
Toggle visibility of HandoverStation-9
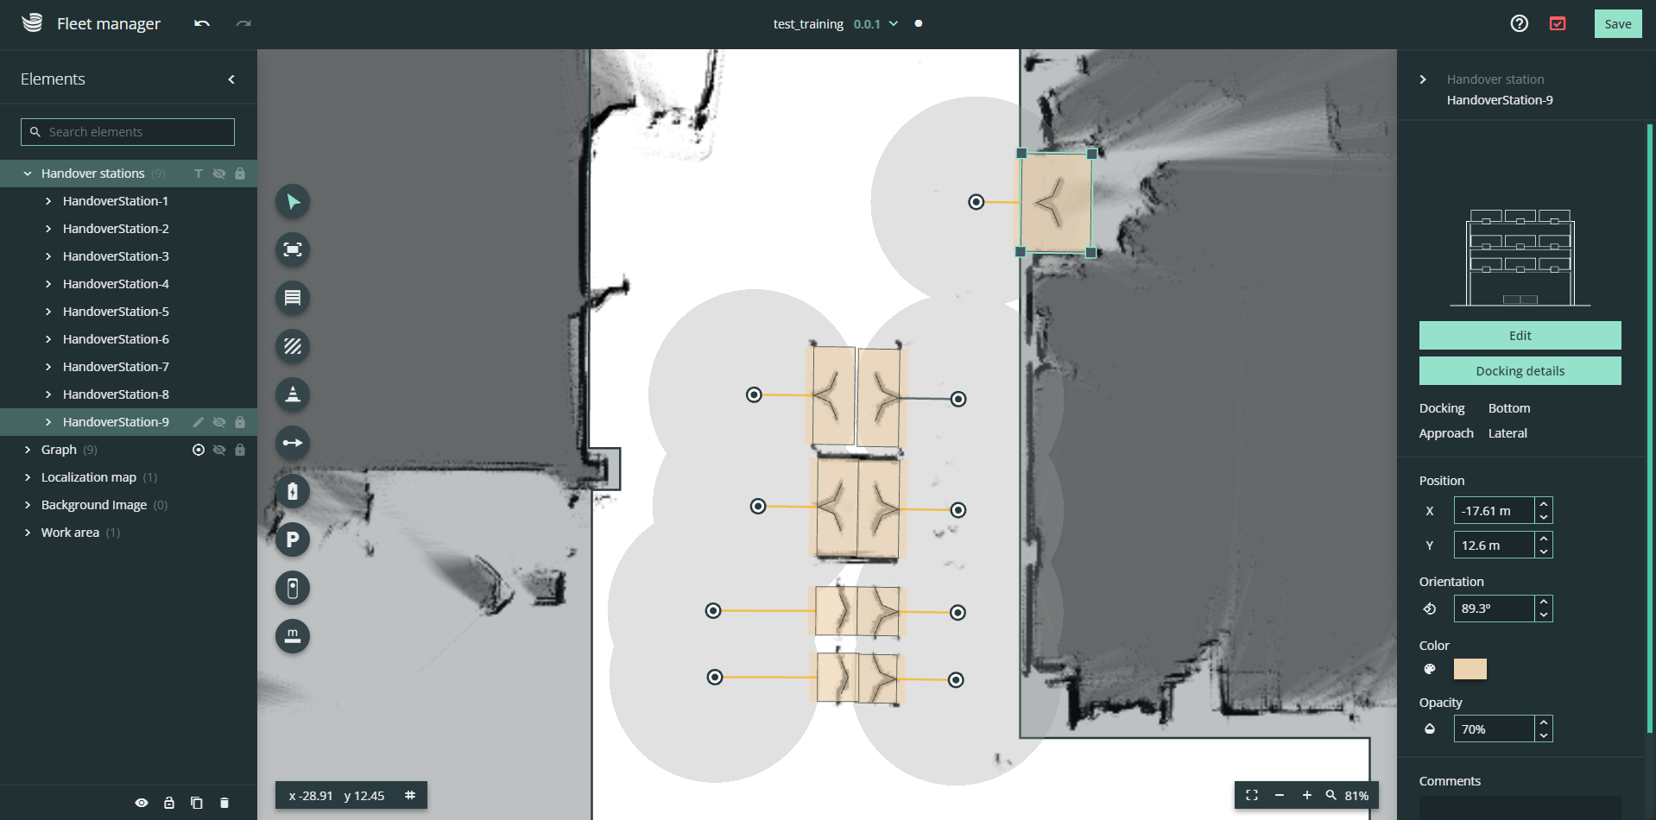click(219, 422)
